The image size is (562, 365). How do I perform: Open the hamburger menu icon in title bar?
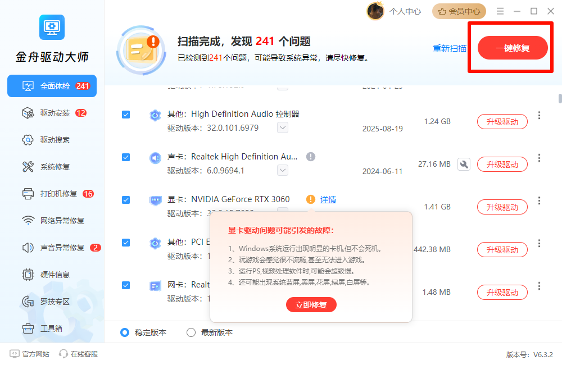500,11
